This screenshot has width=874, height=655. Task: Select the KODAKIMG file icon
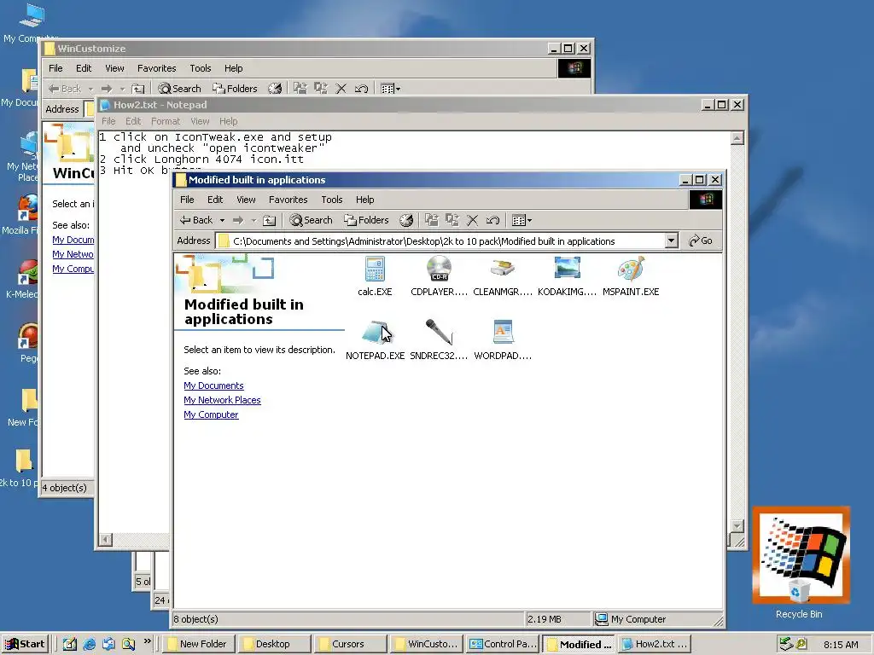[567, 268]
